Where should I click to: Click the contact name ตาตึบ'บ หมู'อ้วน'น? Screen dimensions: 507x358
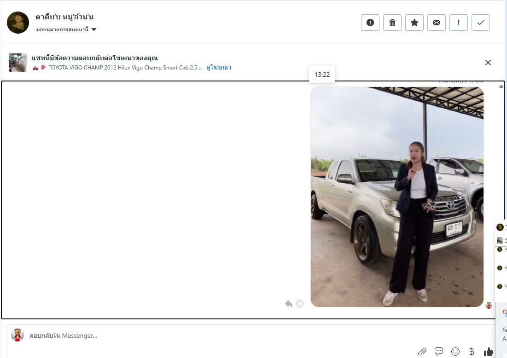pos(64,17)
